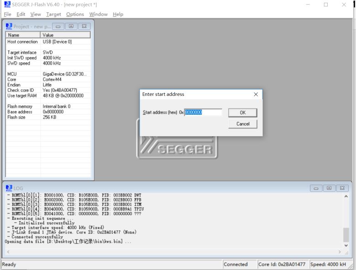The image size is (356, 270).
Task: Confirm start address with OK button
Action: (243, 113)
